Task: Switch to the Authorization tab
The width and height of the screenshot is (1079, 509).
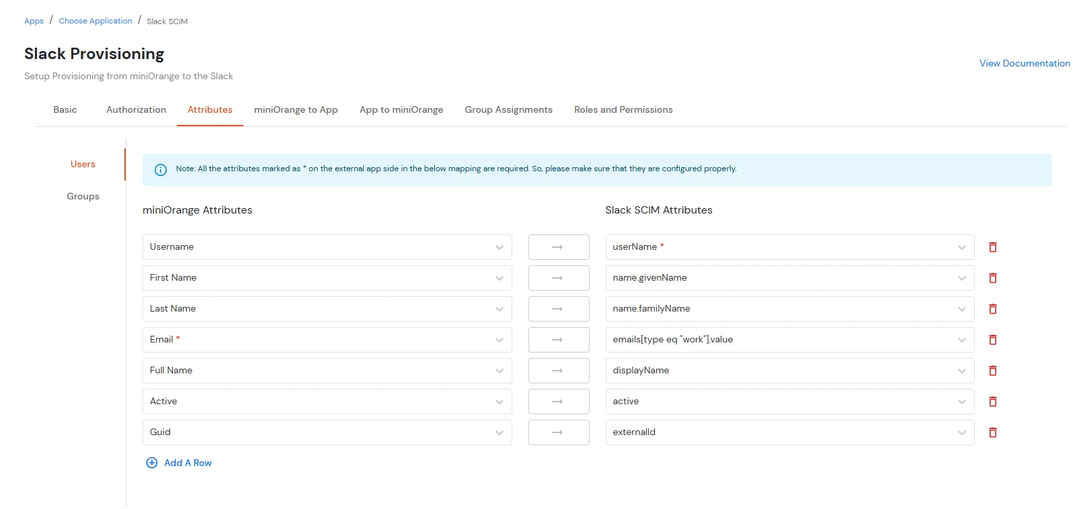Action: click(x=136, y=109)
